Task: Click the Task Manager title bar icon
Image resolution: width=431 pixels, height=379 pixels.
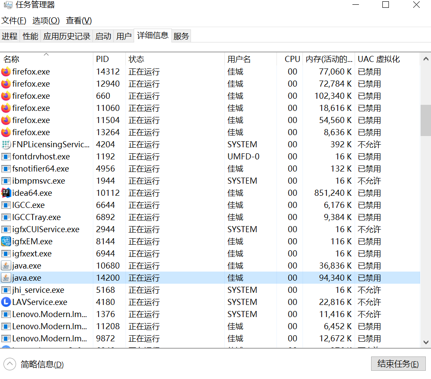Action: (x=8, y=5)
